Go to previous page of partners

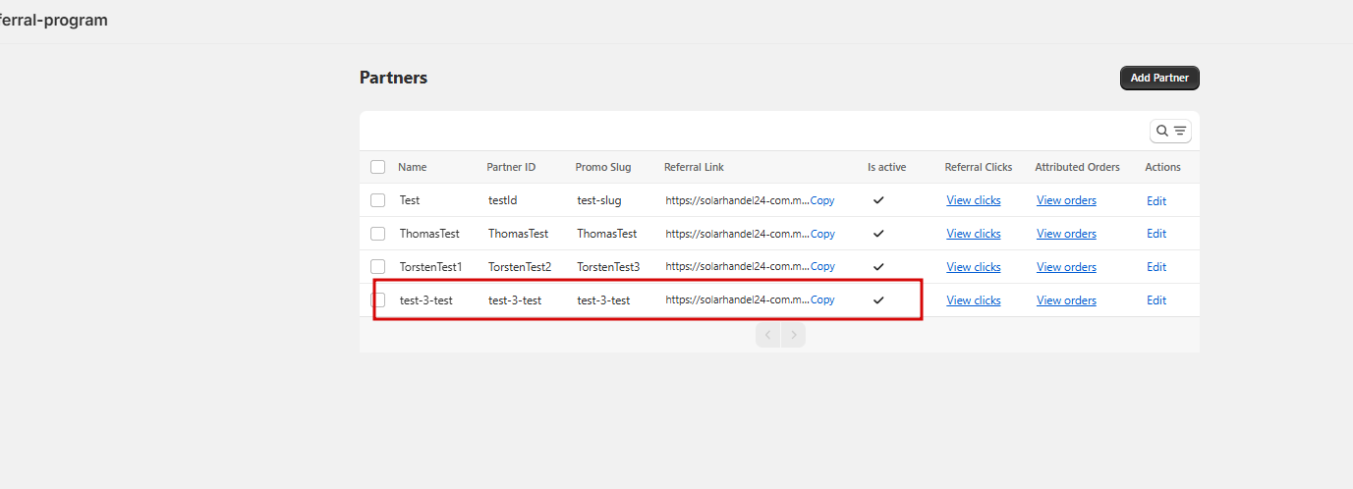(x=768, y=335)
